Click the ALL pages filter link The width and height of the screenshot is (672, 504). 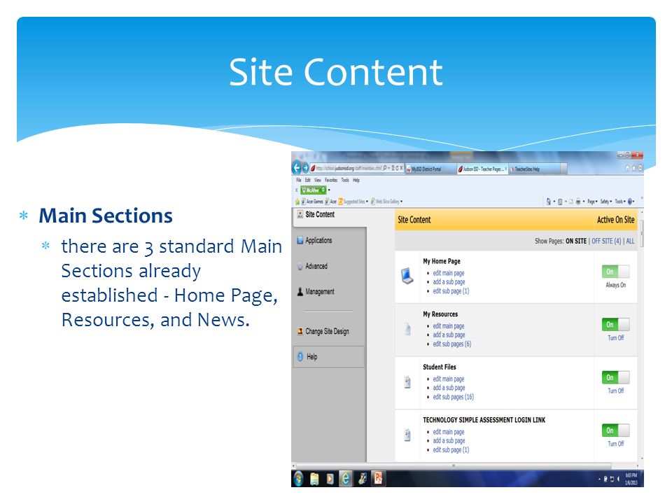(630, 241)
